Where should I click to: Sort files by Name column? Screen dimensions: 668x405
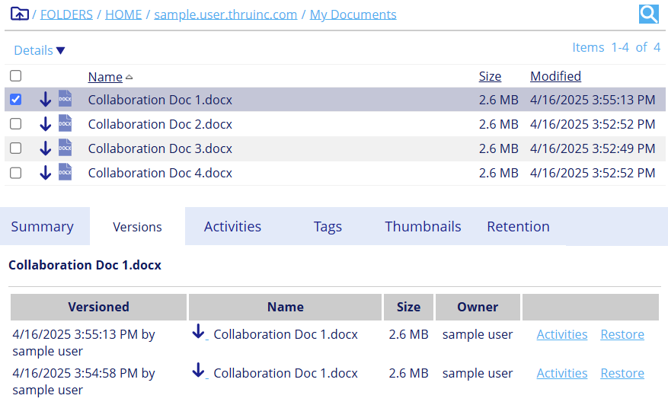click(x=105, y=77)
